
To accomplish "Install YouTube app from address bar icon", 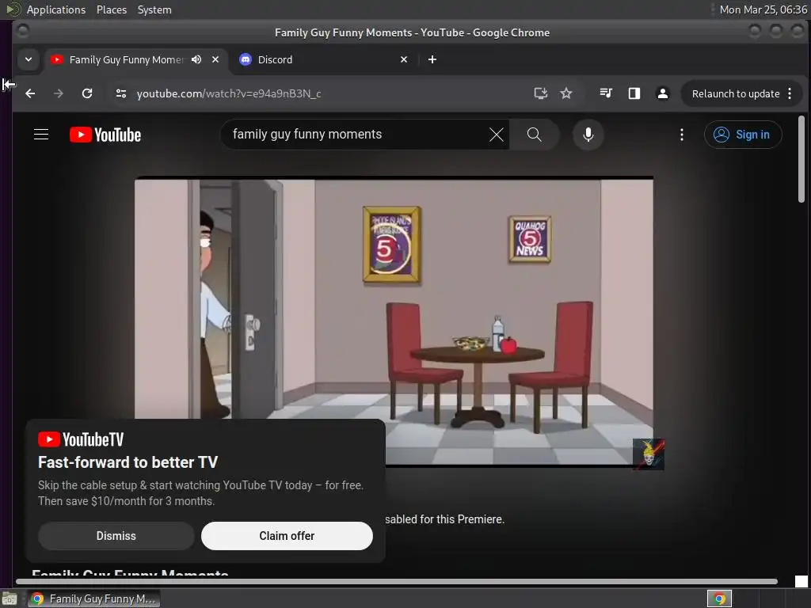I will point(540,93).
